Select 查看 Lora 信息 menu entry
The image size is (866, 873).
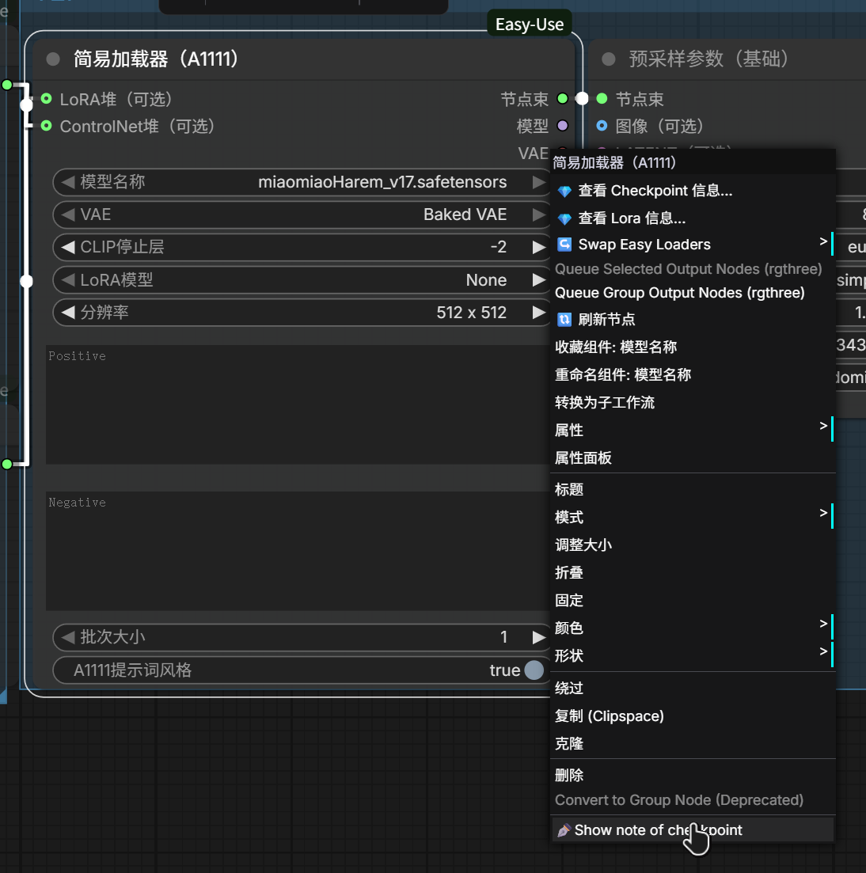692,218
